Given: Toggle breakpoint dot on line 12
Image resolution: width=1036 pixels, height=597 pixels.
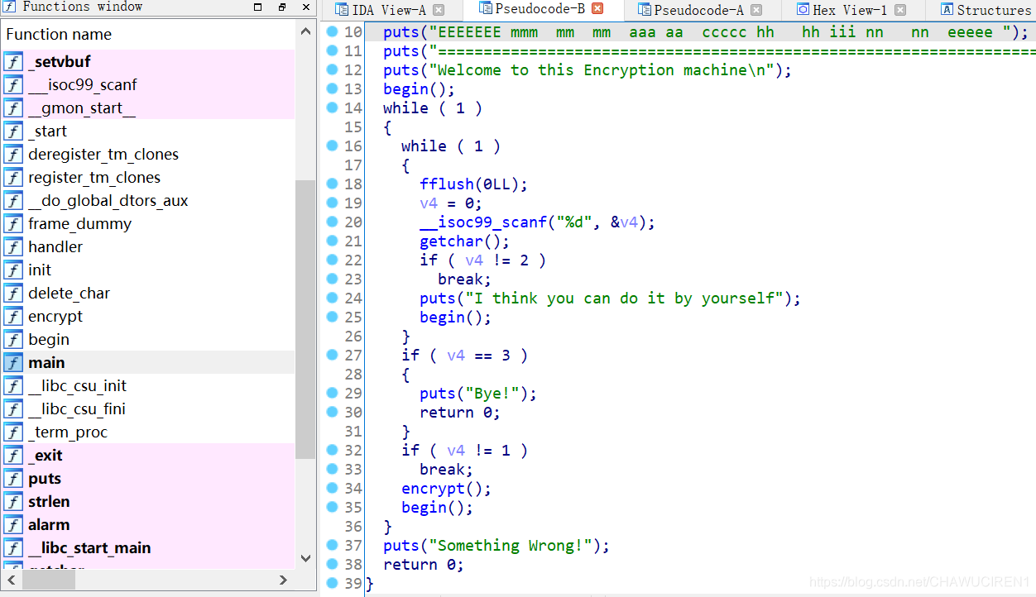Looking at the screenshot, I should (332, 69).
